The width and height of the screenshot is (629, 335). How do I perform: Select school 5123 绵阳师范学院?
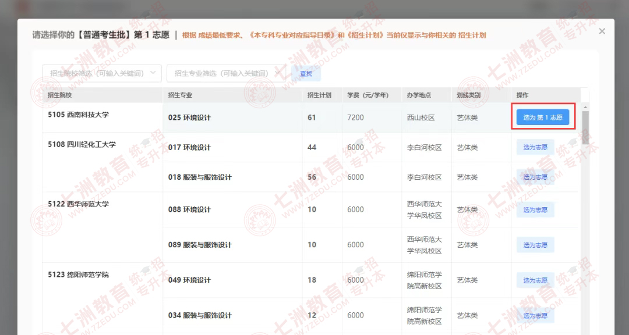(78, 275)
